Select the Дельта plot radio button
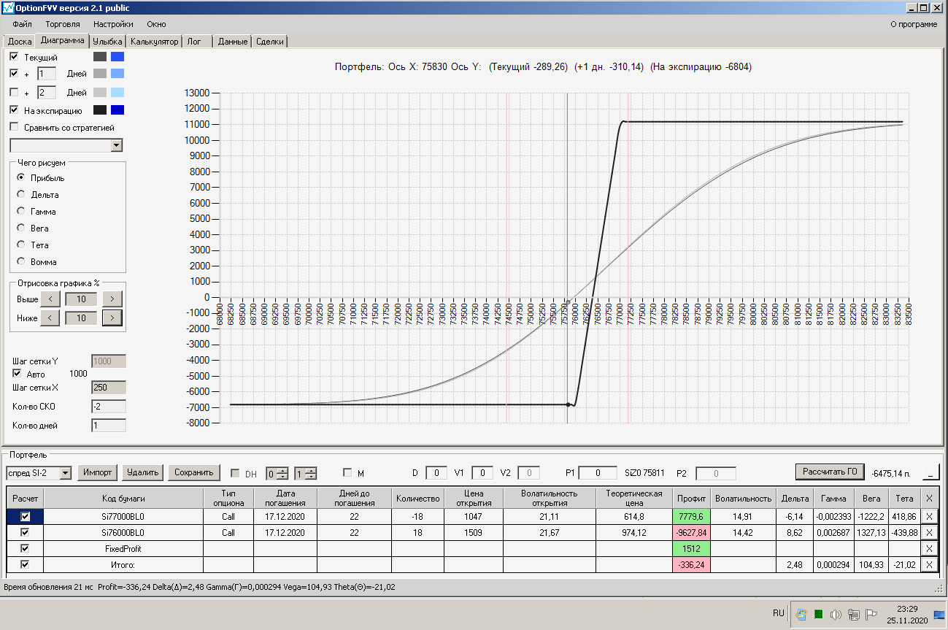This screenshot has height=630, width=948. coord(21,195)
